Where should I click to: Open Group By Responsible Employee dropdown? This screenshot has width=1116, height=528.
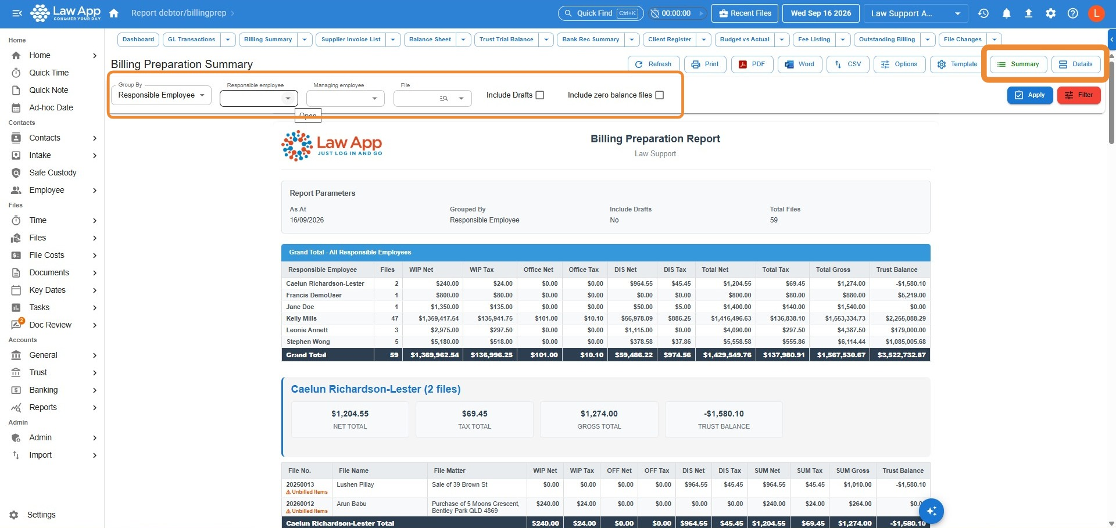tap(161, 95)
